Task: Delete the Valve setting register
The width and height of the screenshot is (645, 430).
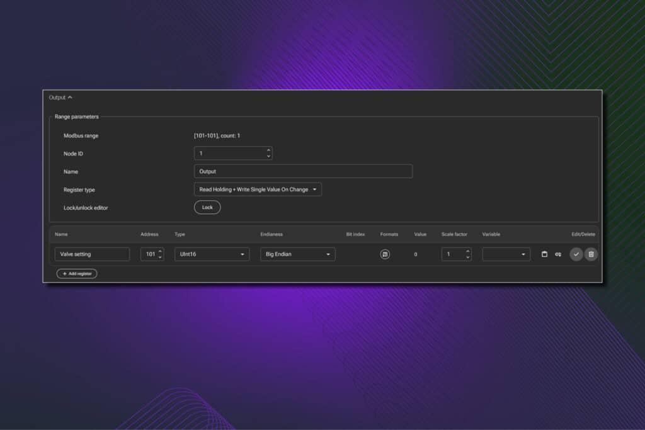Action: (591, 254)
